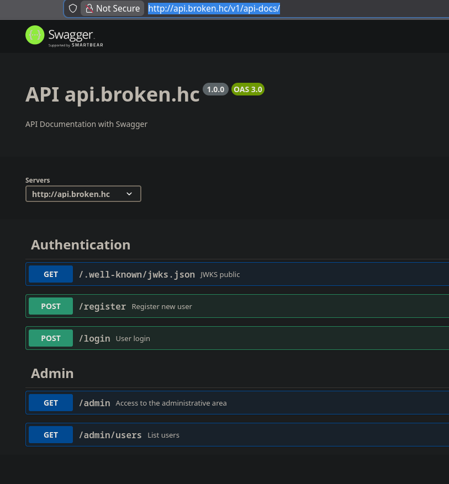Click the Not Secure lock icon
Screen dimensions: 449x484
click(88, 8)
